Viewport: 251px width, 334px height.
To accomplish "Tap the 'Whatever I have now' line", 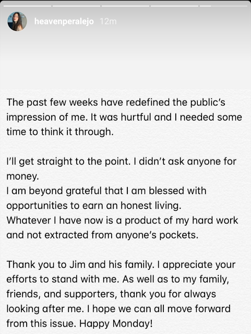I will tap(122, 220).
